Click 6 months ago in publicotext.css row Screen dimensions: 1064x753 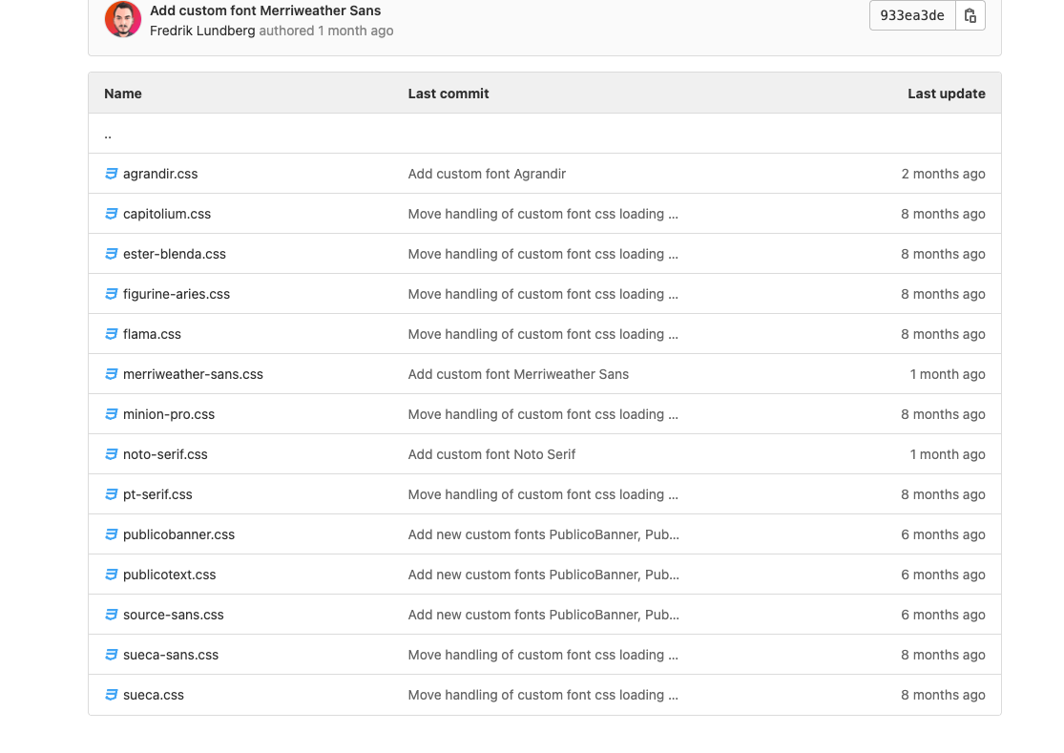click(943, 574)
